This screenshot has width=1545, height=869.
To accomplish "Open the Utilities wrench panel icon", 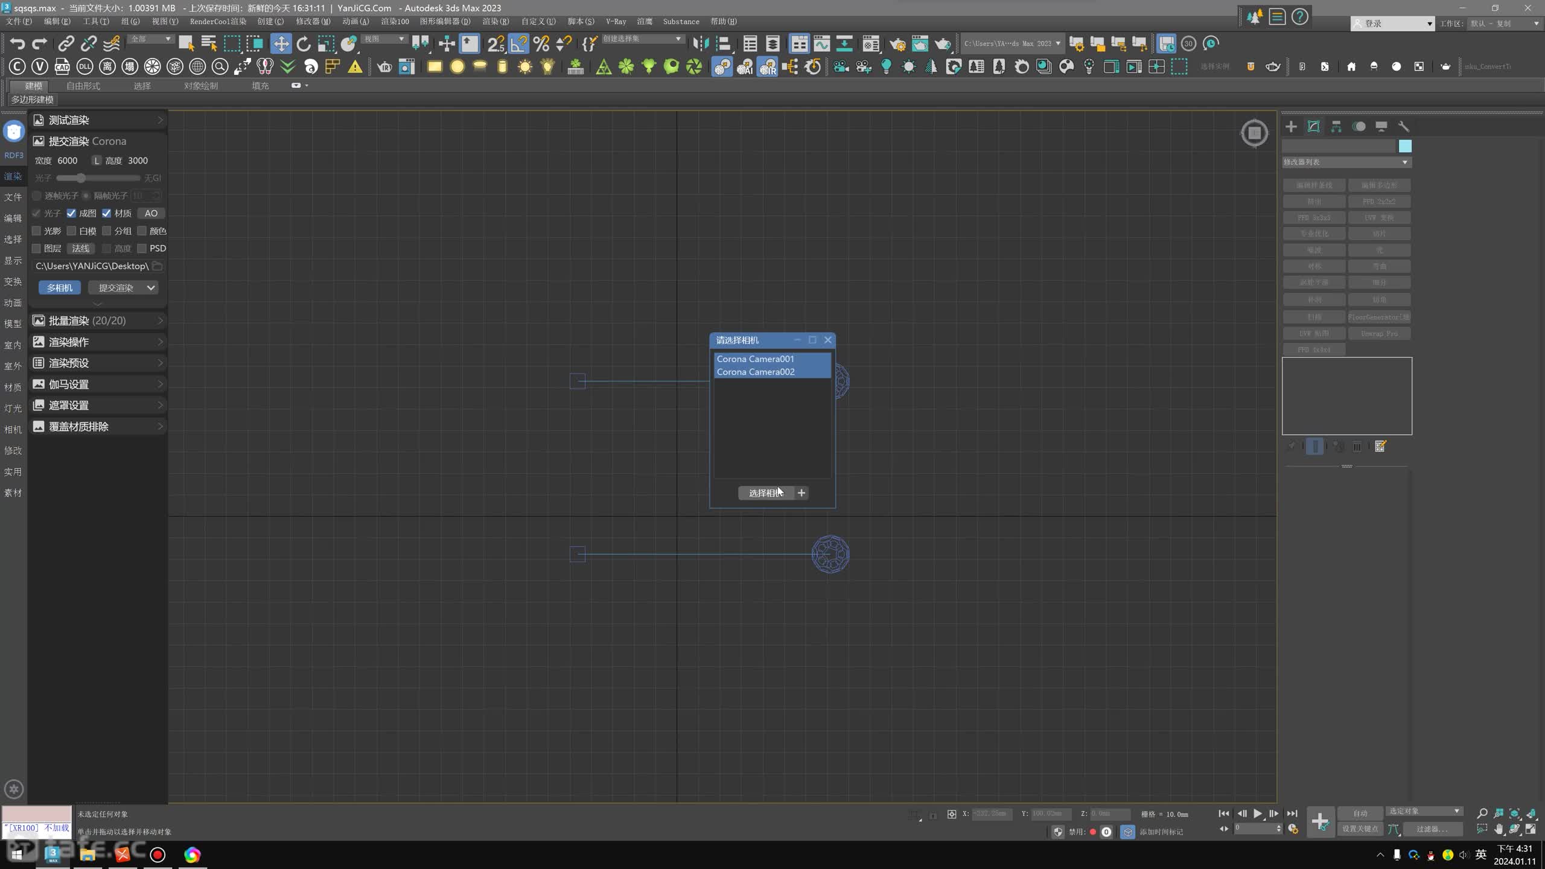I will tap(1404, 126).
